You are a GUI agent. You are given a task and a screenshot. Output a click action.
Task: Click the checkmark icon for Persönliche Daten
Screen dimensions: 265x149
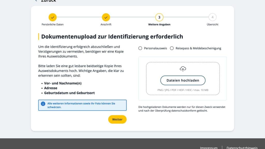pyautogui.click(x=53, y=17)
